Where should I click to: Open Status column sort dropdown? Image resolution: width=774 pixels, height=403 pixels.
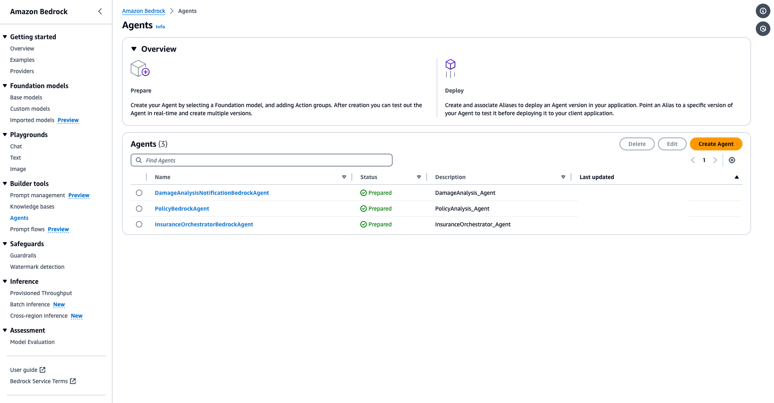[x=419, y=177]
